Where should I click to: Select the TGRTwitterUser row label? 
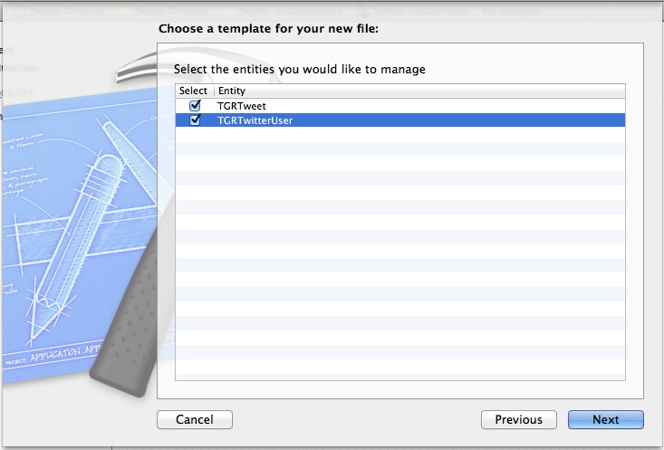pyautogui.click(x=255, y=120)
